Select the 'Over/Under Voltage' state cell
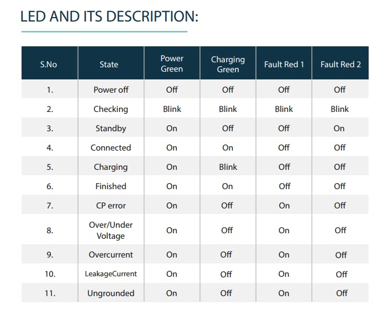The width and height of the screenshot is (388, 311). (111, 230)
